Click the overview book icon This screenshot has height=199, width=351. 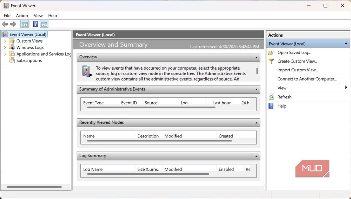[x=86, y=71]
